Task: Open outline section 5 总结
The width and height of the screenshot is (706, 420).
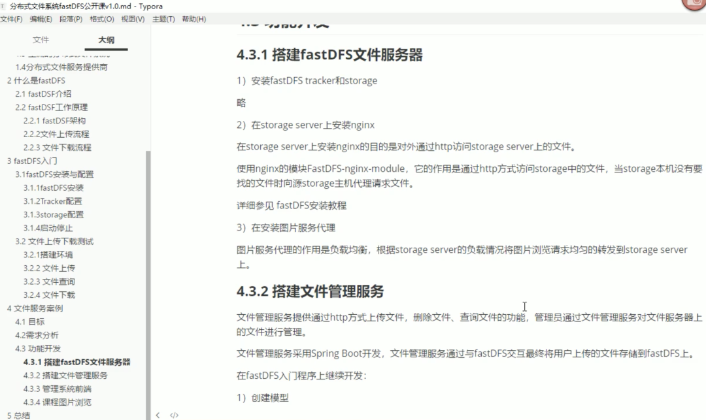Action: click(18, 415)
